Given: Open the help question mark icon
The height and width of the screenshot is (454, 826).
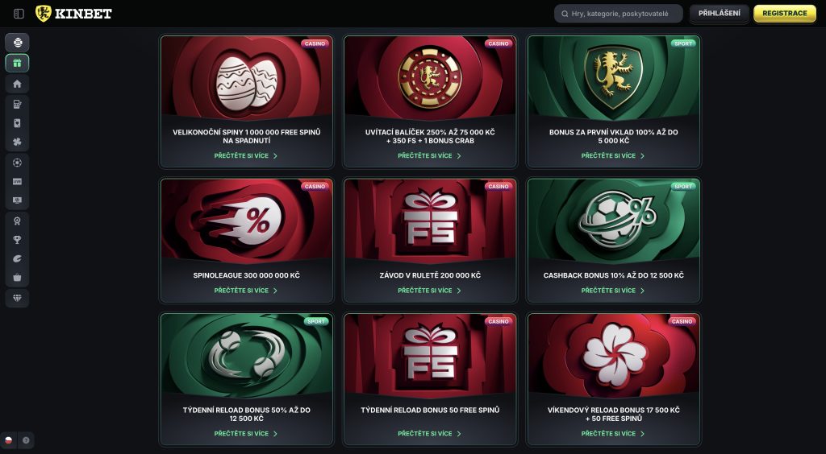Looking at the screenshot, I should click(26, 440).
